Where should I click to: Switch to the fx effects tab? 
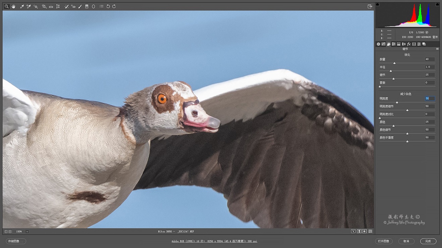pos(408,44)
